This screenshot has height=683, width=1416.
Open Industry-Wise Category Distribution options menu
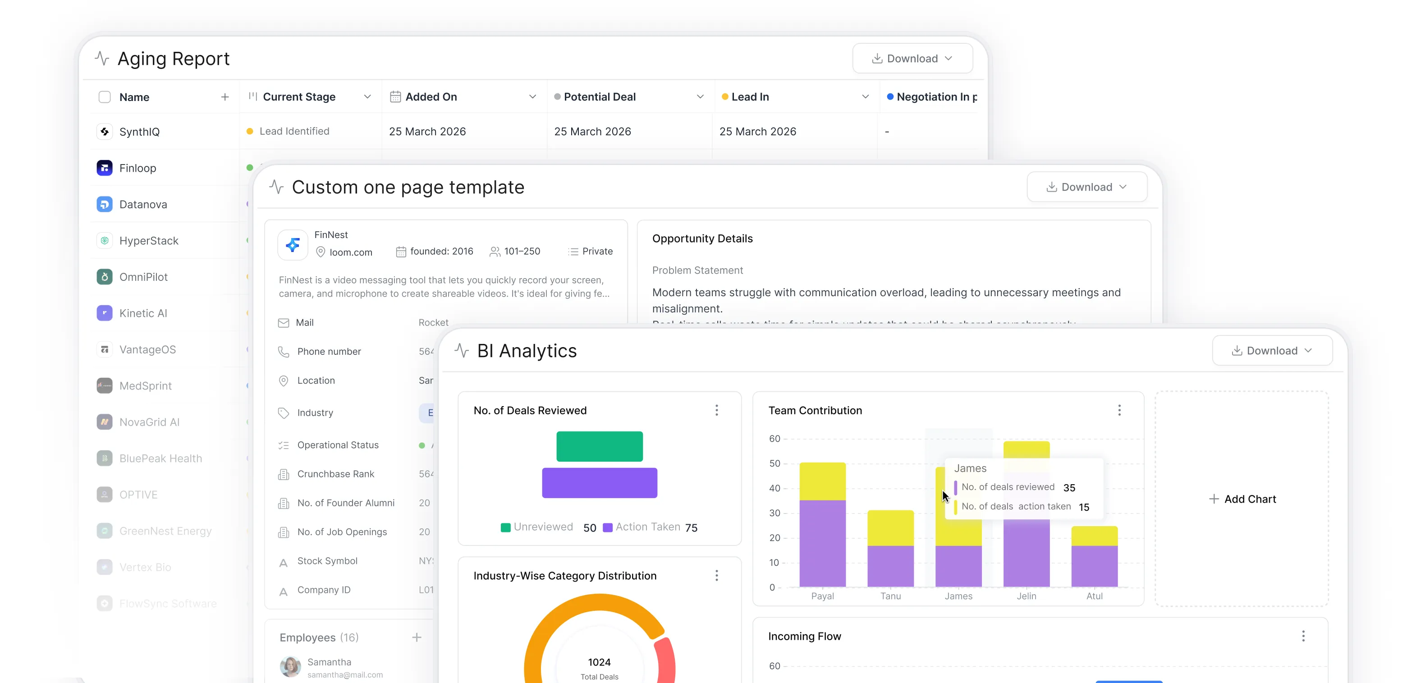(x=716, y=575)
